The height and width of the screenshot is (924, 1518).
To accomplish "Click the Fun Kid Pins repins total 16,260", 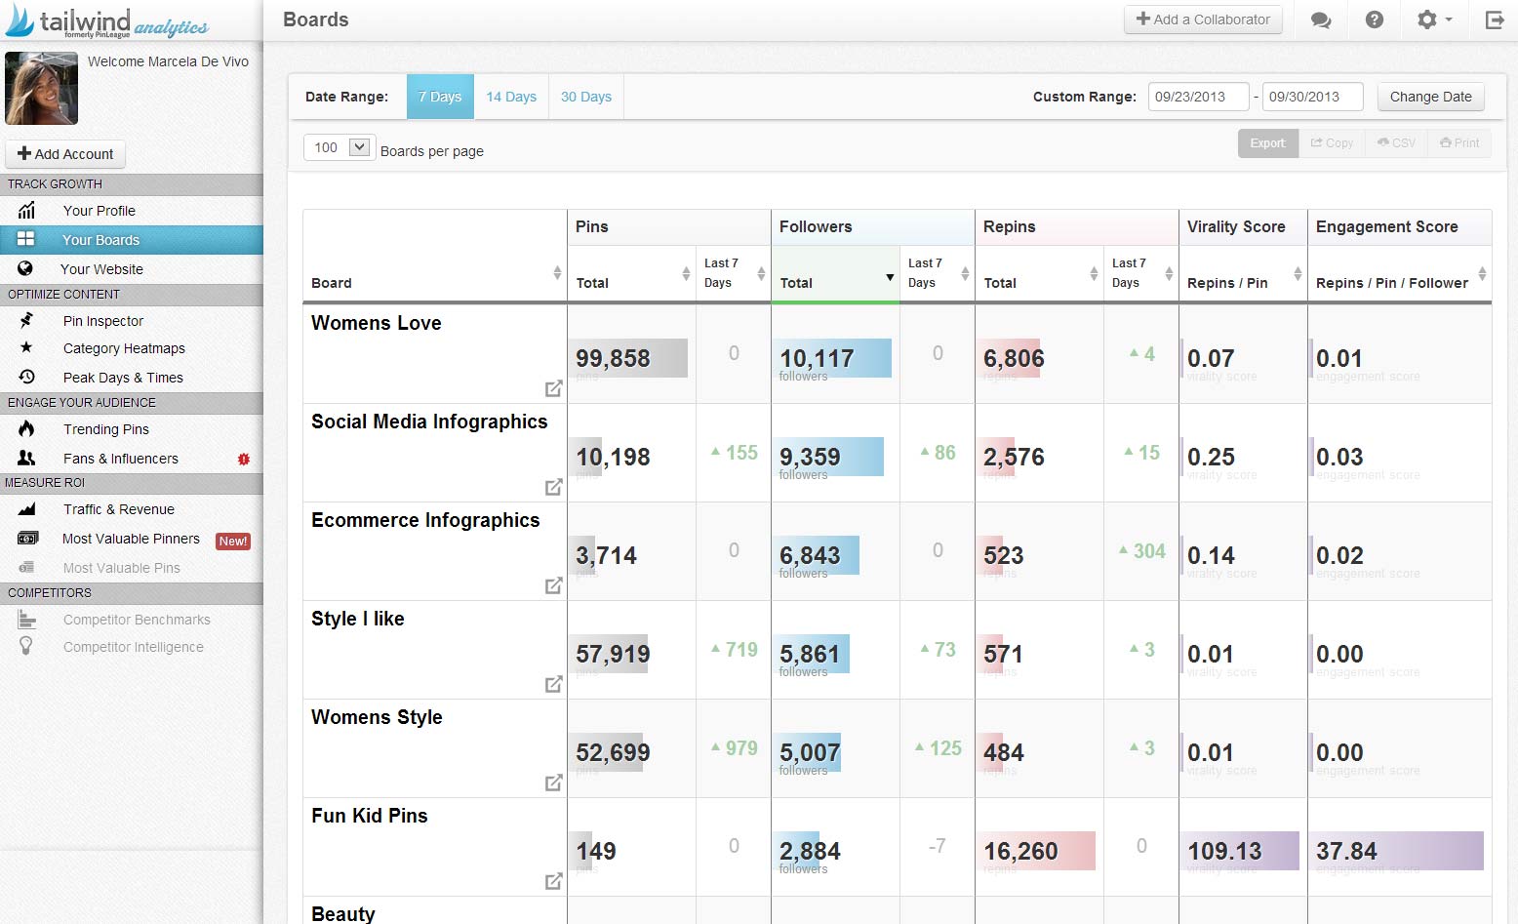I will (x=1020, y=851).
